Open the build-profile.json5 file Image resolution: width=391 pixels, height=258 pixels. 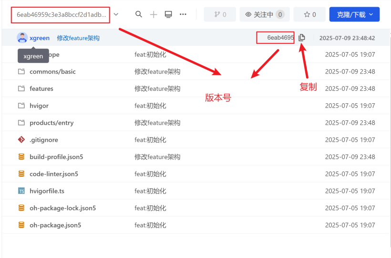(56, 157)
